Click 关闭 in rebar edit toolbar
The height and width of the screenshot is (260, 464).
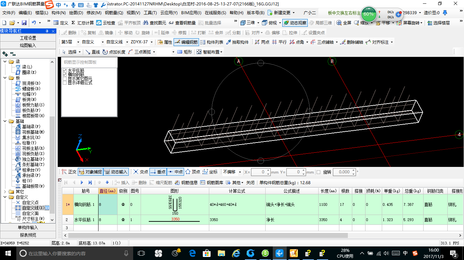tap(250, 182)
